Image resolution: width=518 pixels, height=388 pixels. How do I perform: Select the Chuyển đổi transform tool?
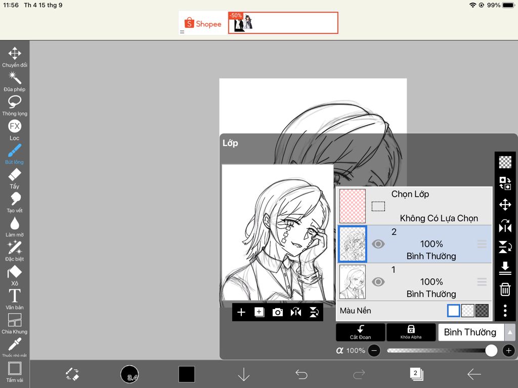point(15,57)
